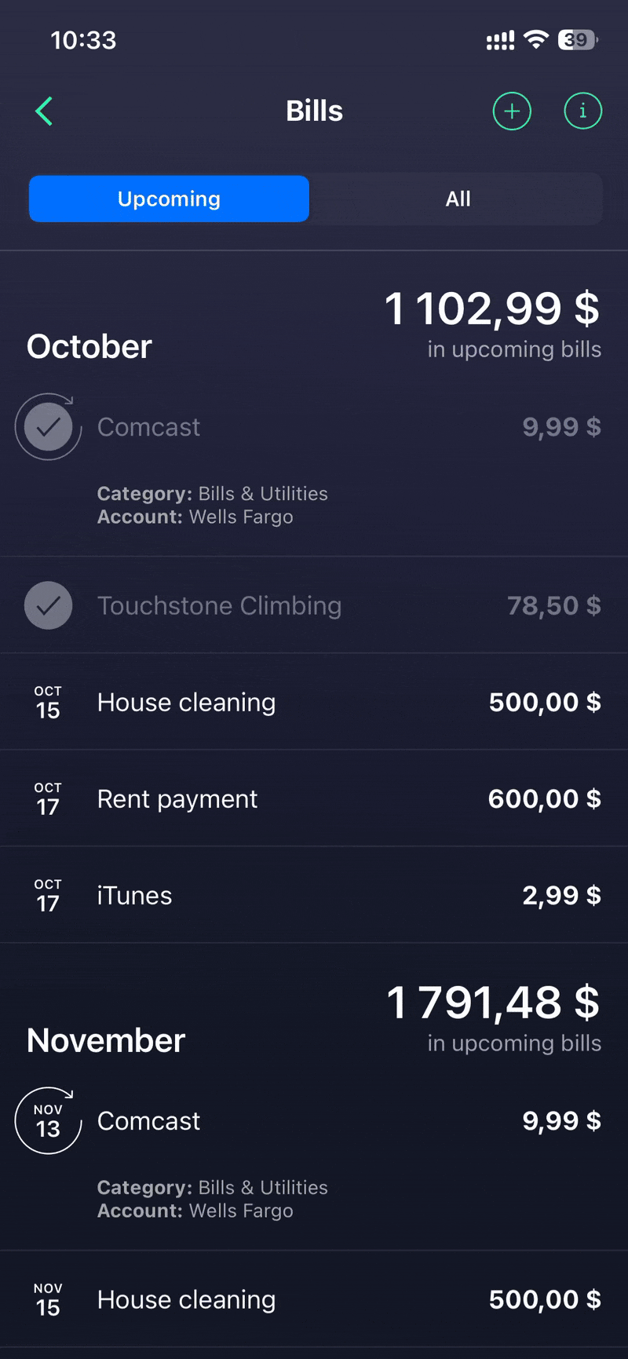Screen dimensions: 628x1359
Task: Tap Oct 17 Rent payment date badge
Action: [48, 799]
